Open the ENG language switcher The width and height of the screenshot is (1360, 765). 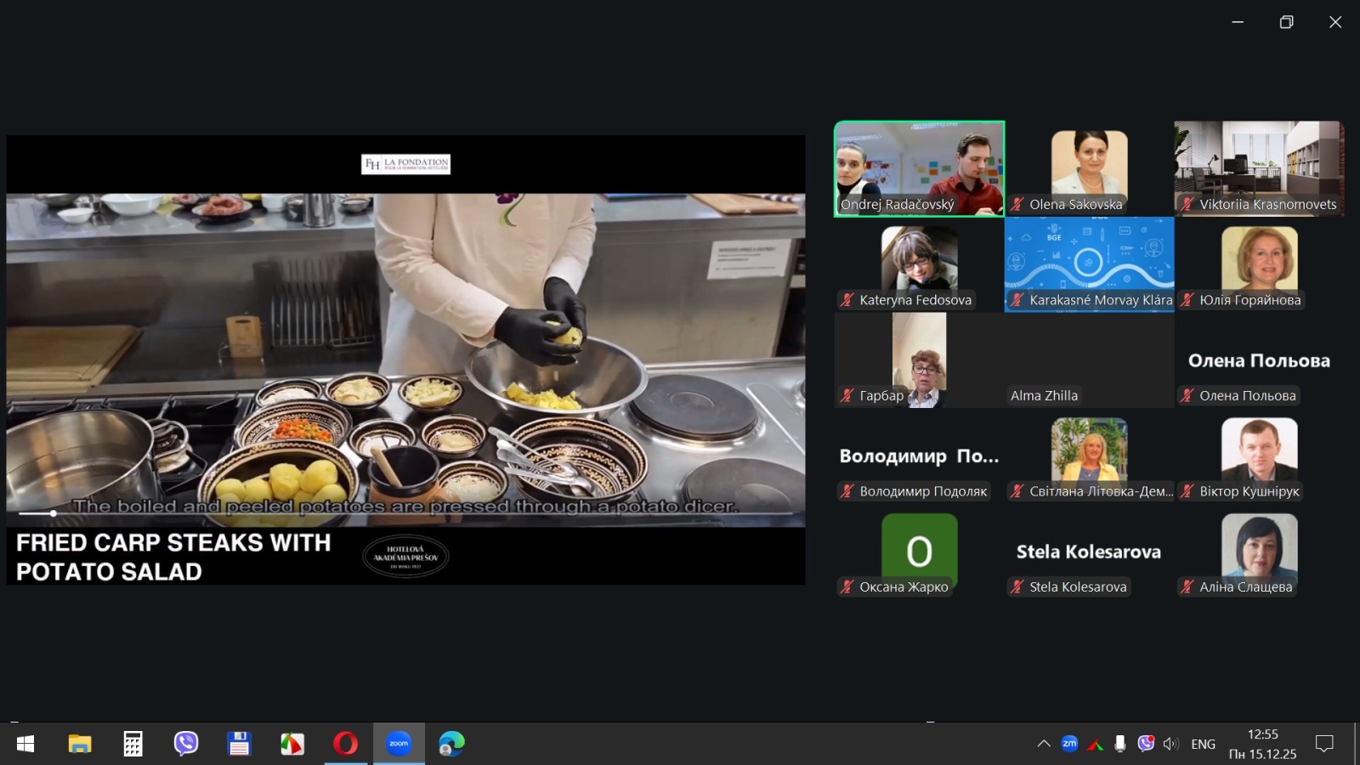coord(1203,744)
